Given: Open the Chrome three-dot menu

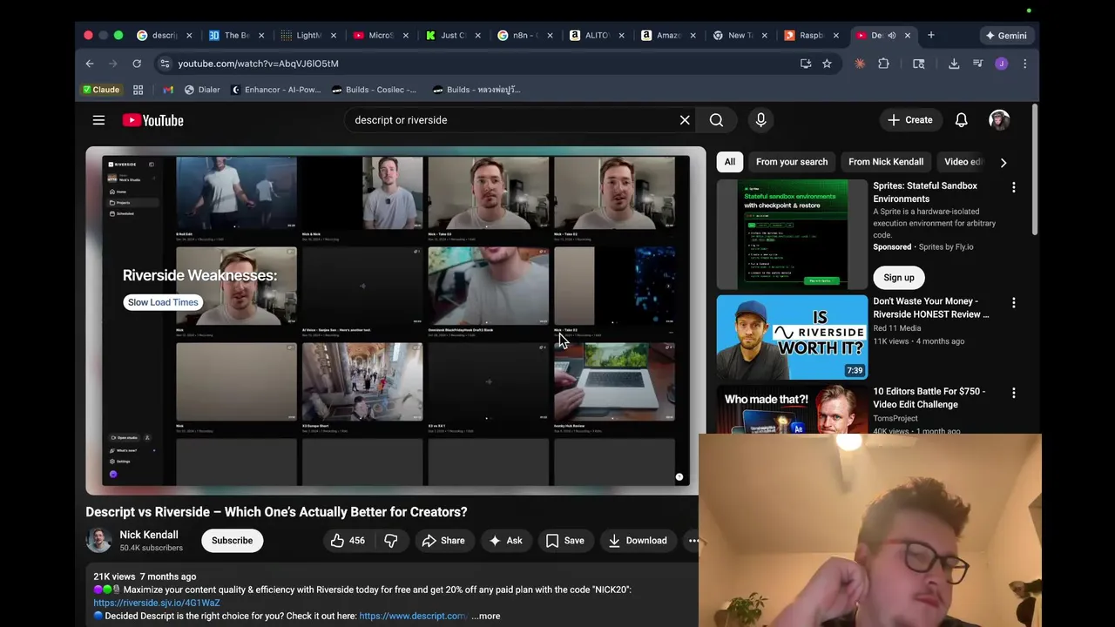Looking at the screenshot, I should pyautogui.click(x=1024, y=64).
